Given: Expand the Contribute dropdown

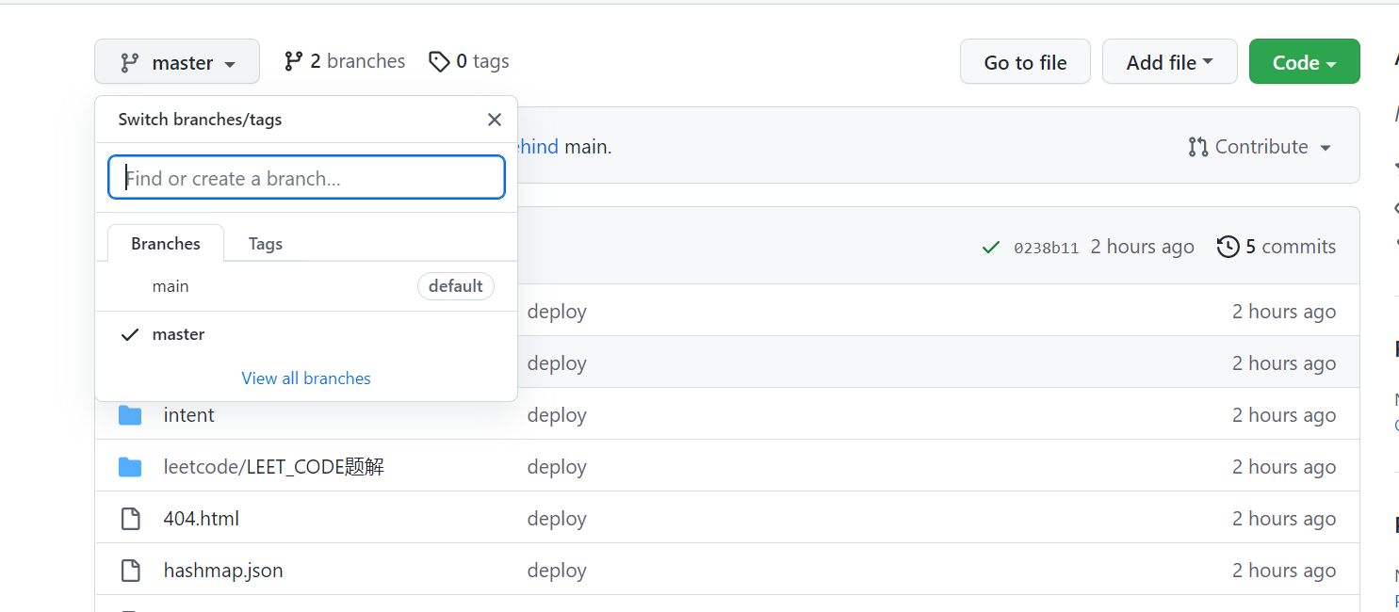Looking at the screenshot, I should [x=1261, y=147].
